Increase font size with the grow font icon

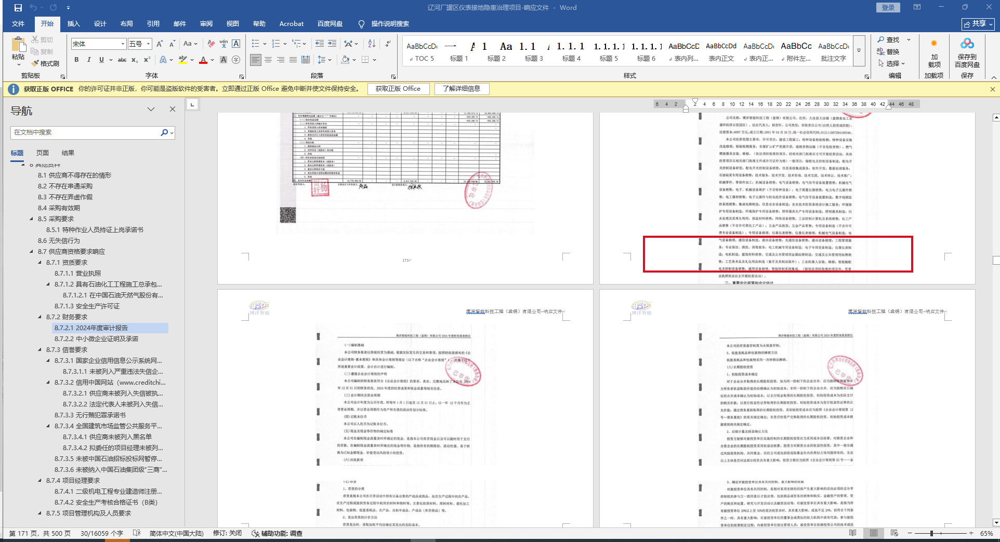tap(160, 44)
